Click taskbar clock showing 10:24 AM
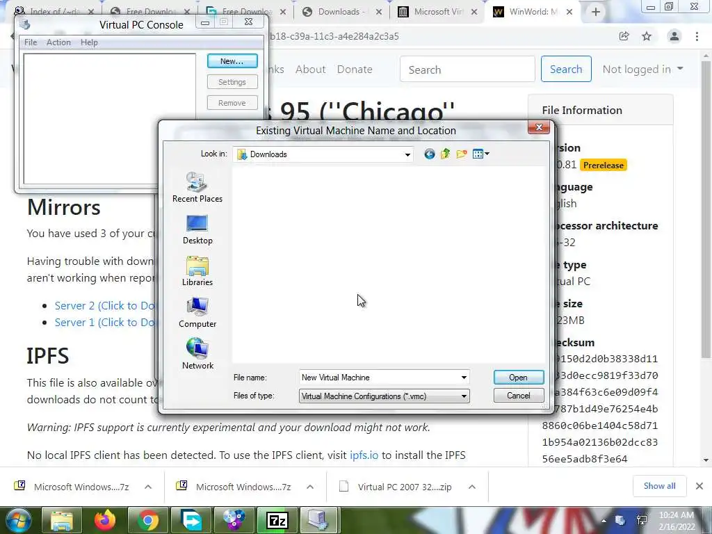 pos(676,521)
